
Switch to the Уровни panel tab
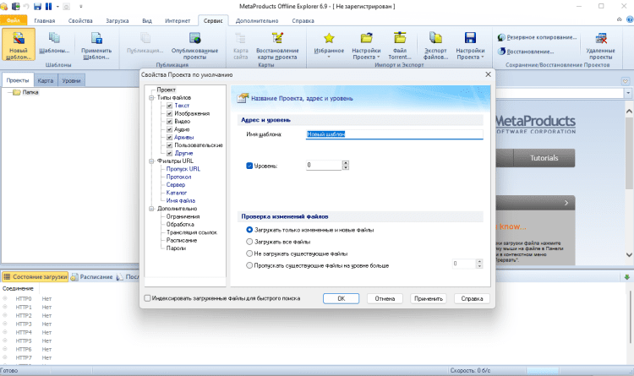coord(71,80)
